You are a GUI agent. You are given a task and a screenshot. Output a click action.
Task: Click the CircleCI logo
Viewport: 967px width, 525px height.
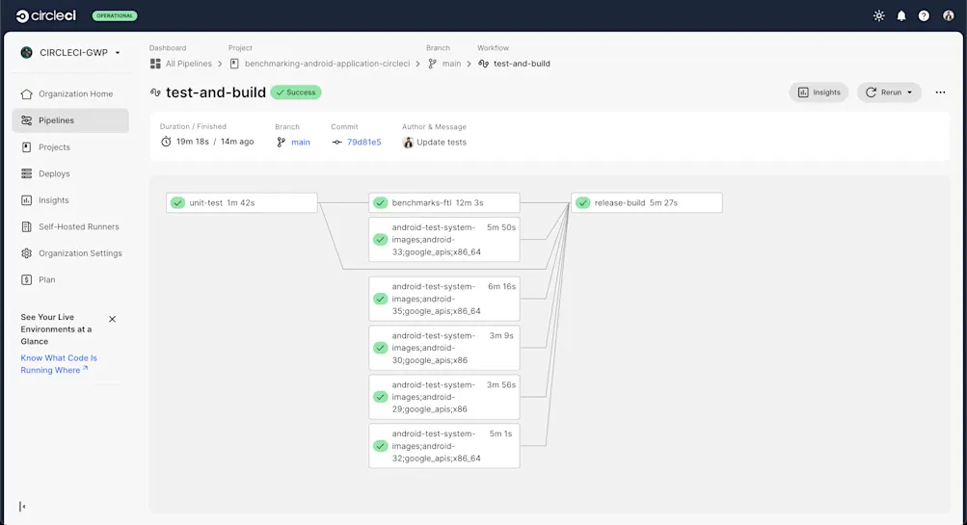45,16
